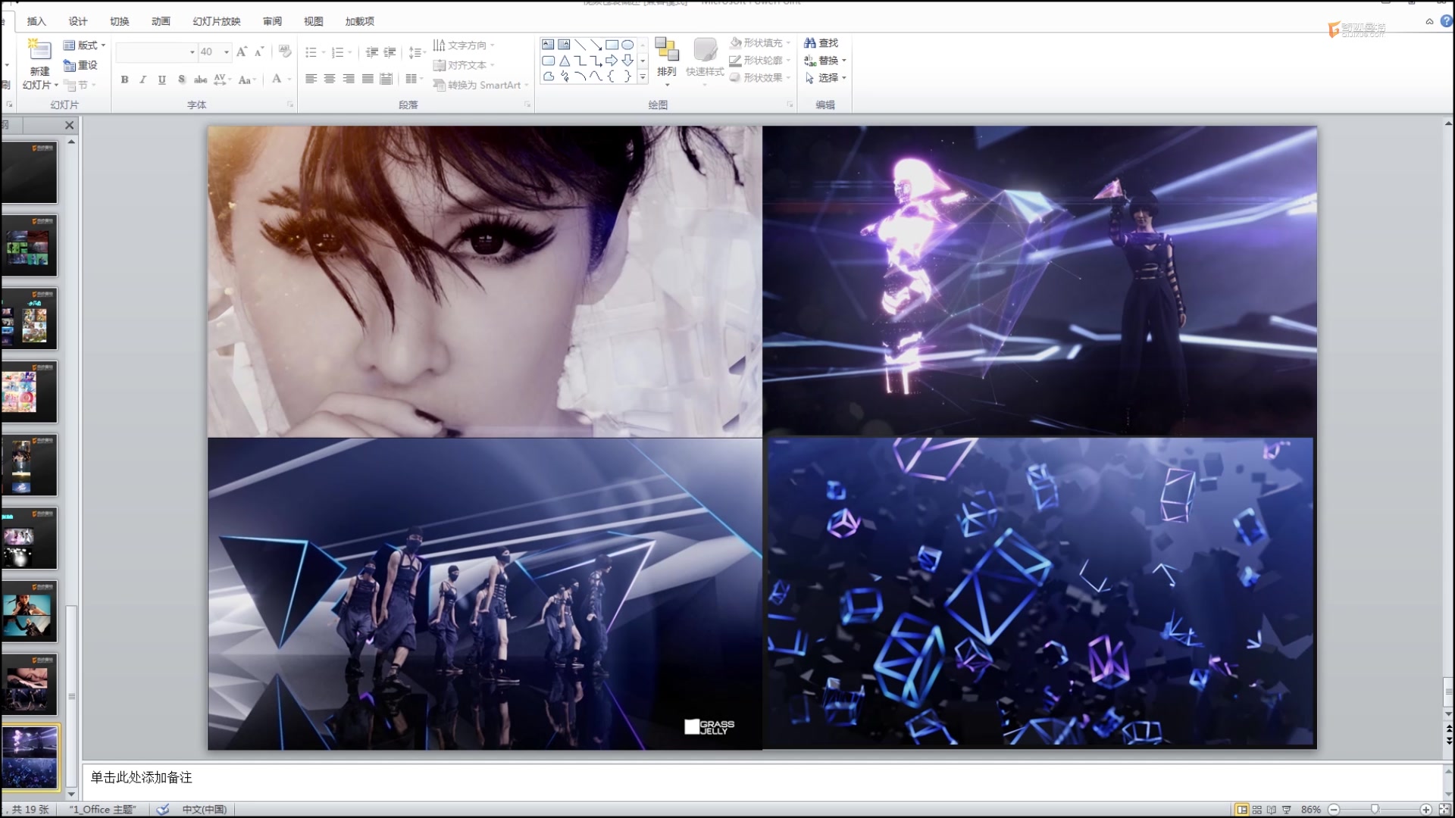Select the Line shape
This screenshot has width=1455, height=818.
580,45
